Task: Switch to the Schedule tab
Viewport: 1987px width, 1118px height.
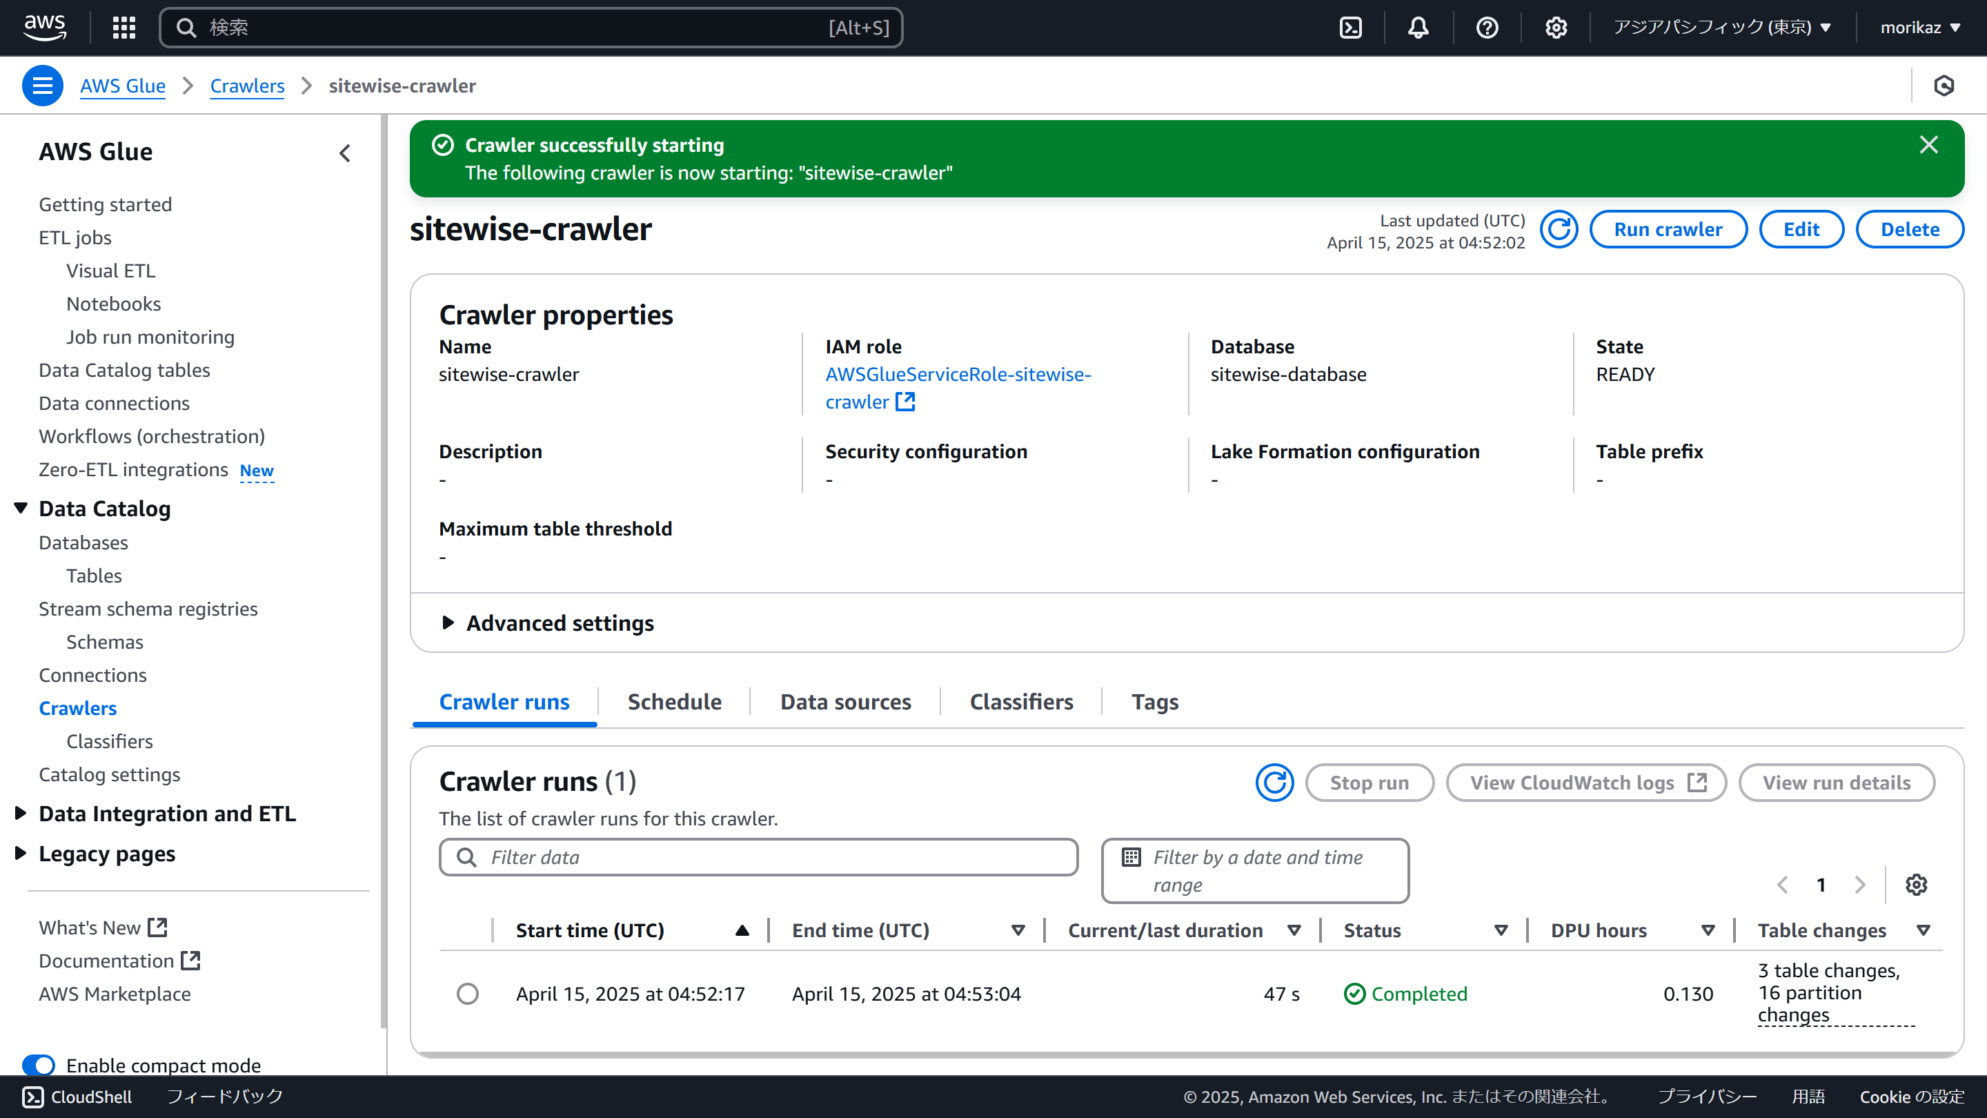Action: point(674,701)
